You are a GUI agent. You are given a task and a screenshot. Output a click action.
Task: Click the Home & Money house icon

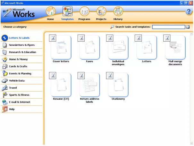coord(4,60)
